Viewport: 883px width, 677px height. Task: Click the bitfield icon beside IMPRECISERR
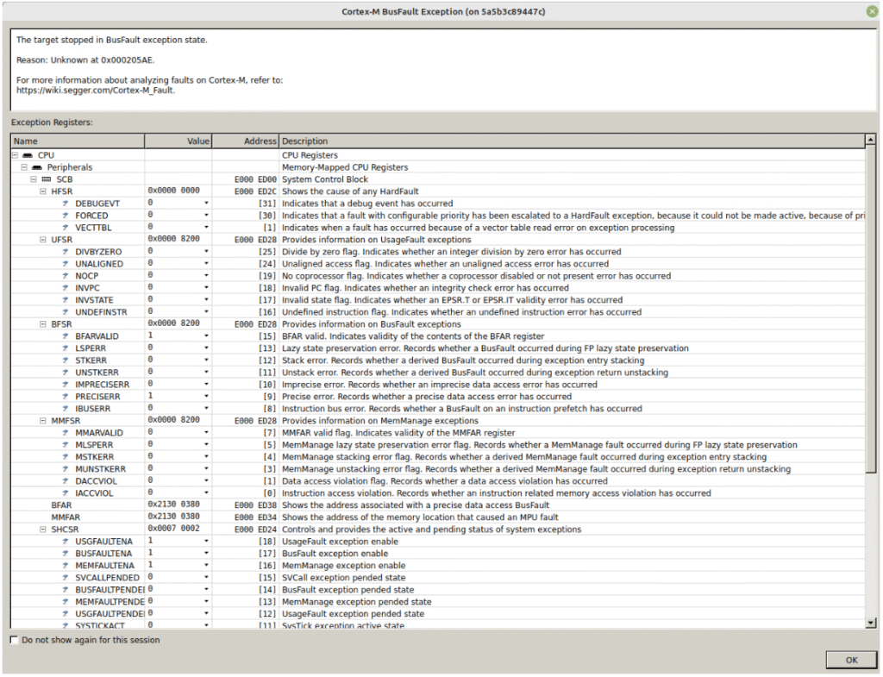pyautogui.click(x=66, y=385)
